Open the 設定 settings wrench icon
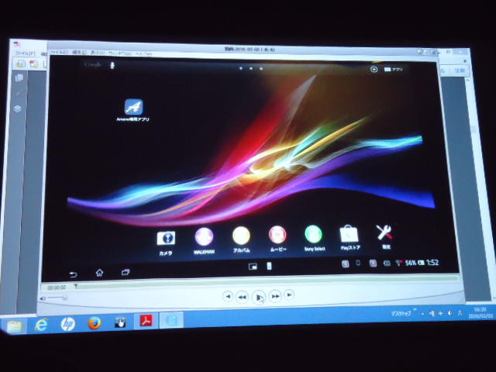Screen dimensions: 496x372 pos(384,232)
